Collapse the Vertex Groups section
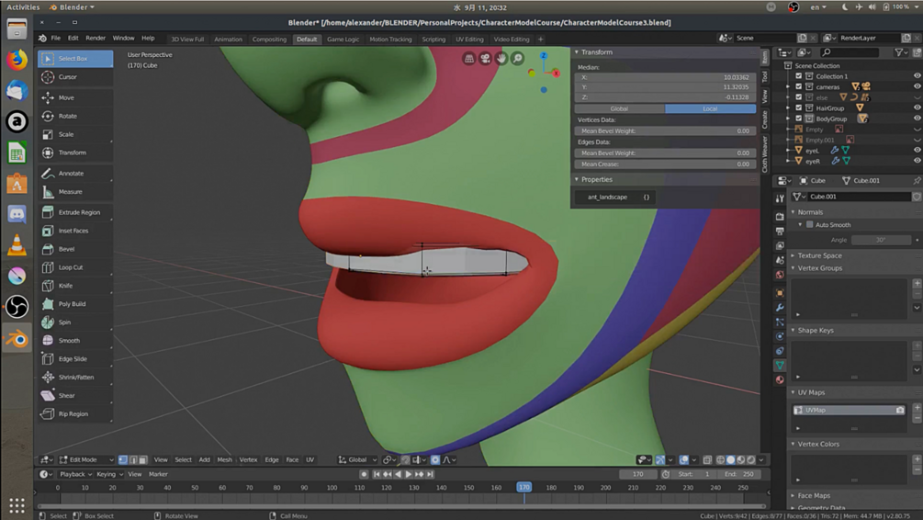The image size is (923, 520). [794, 268]
